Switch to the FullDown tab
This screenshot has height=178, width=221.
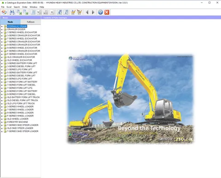[x=31, y=22]
